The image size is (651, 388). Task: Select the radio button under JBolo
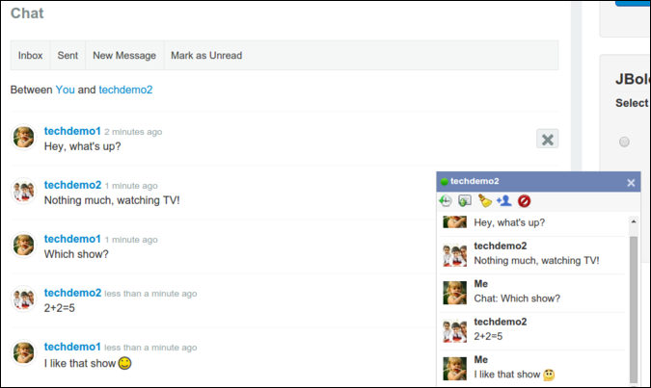624,142
